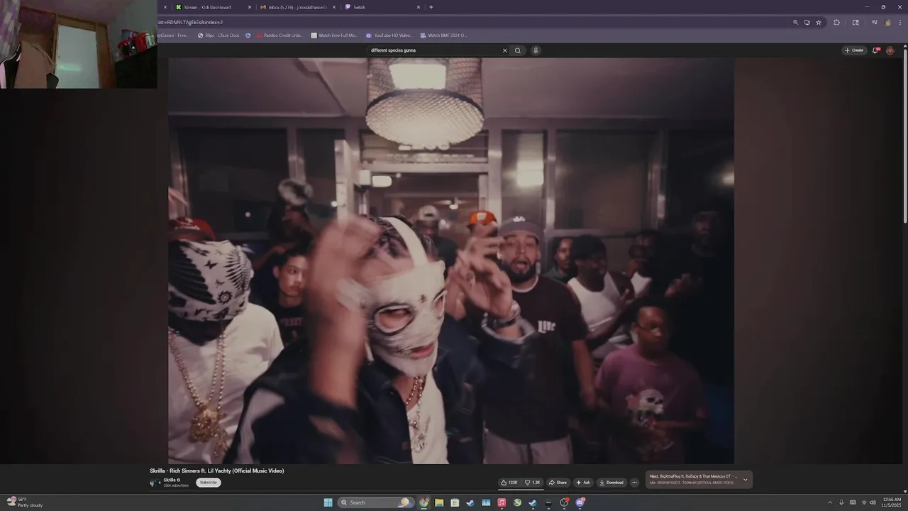Expand the Next up playlist panel chevron
The image size is (908, 511).
click(x=745, y=480)
